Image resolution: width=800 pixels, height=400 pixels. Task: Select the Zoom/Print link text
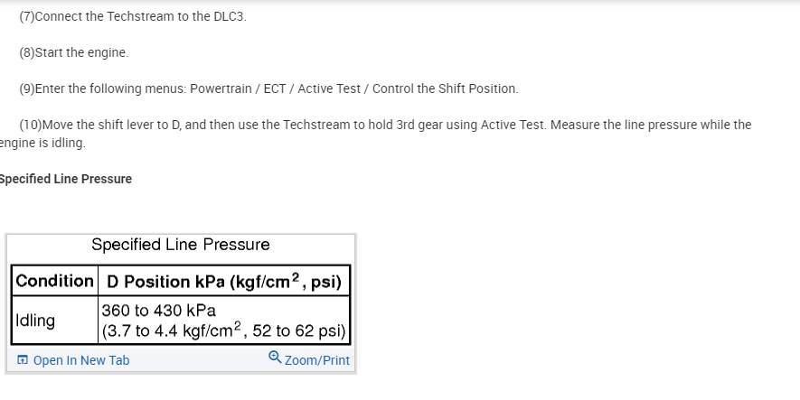click(316, 361)
